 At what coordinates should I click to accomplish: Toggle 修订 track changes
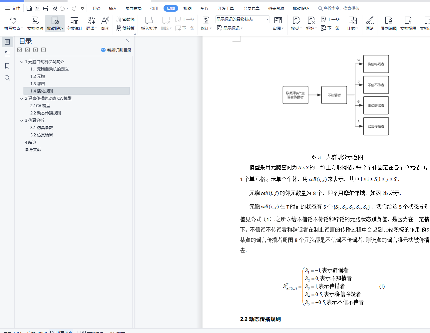206,24
